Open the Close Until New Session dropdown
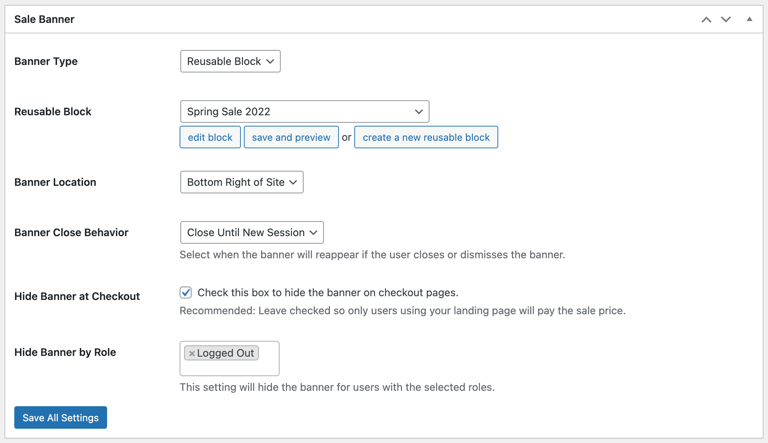 tap(251, 232)
